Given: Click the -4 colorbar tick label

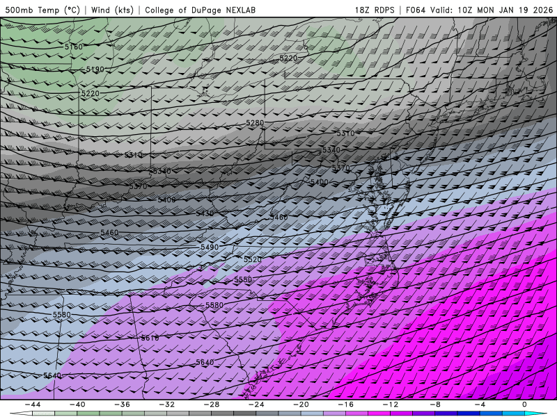Looking at the screenshot, I should pyautogui.click(x=480, y=404).
